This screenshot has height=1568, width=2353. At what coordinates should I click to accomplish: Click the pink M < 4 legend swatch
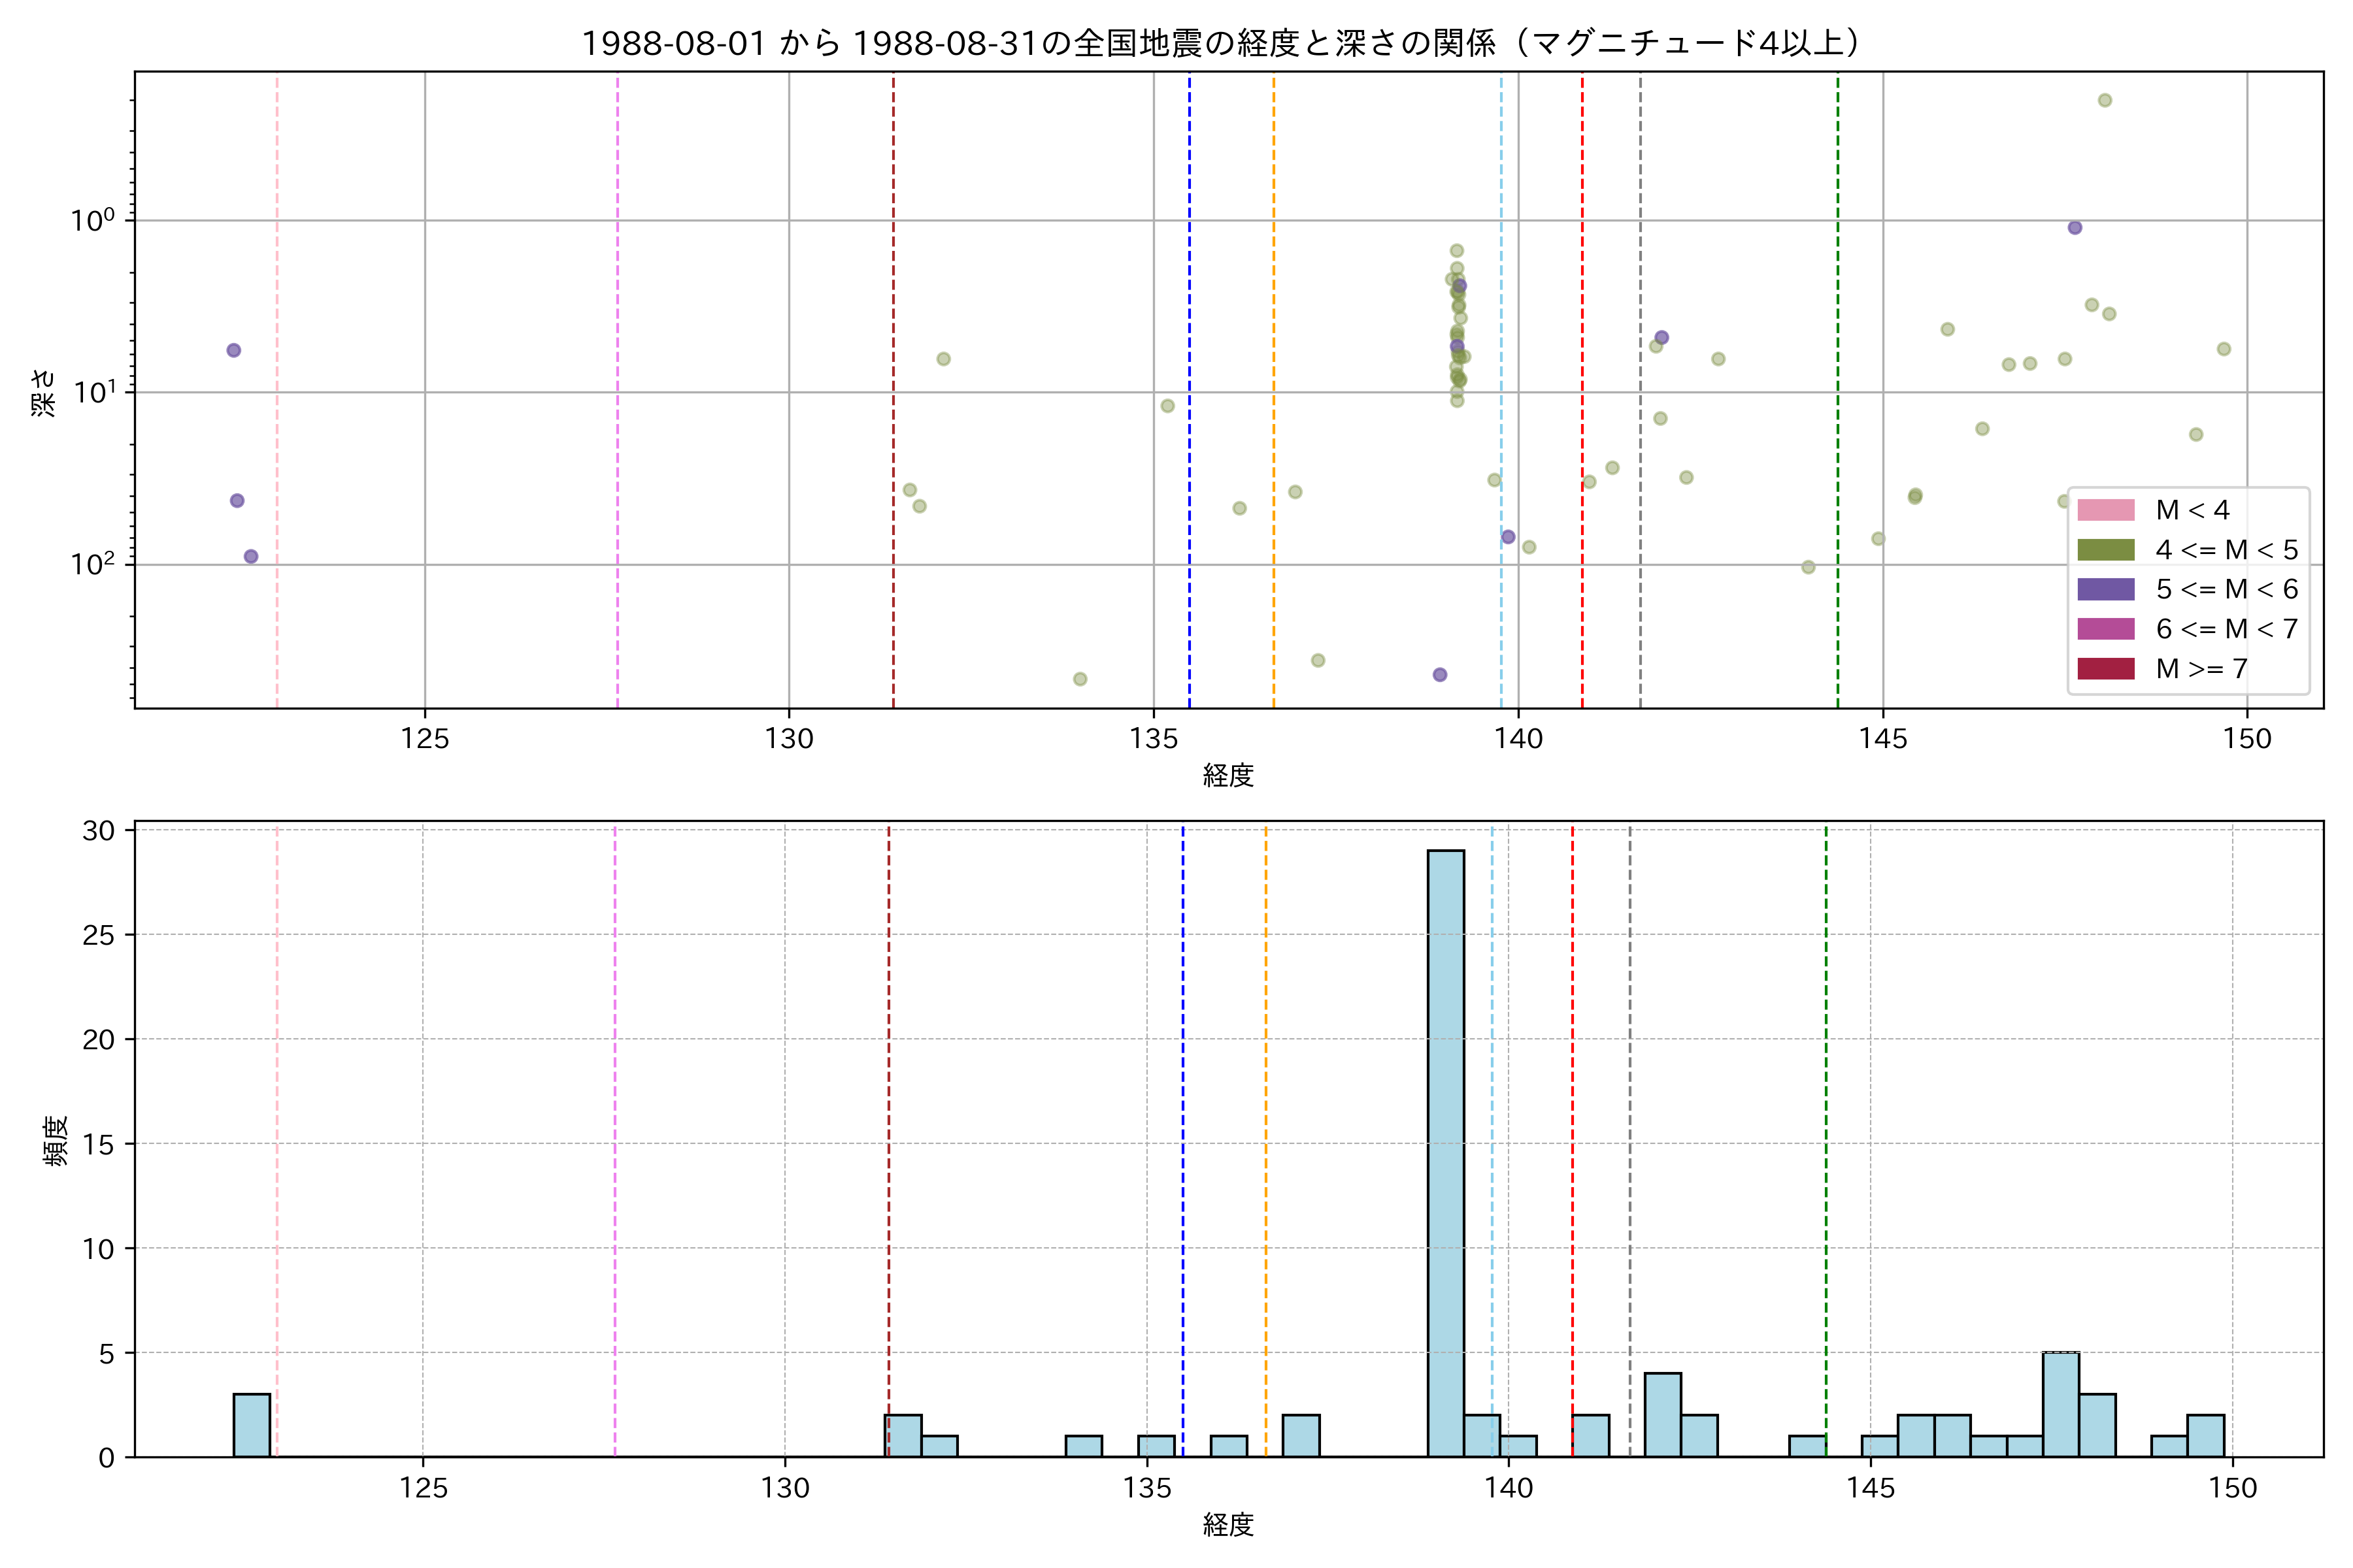(2105, 510)
